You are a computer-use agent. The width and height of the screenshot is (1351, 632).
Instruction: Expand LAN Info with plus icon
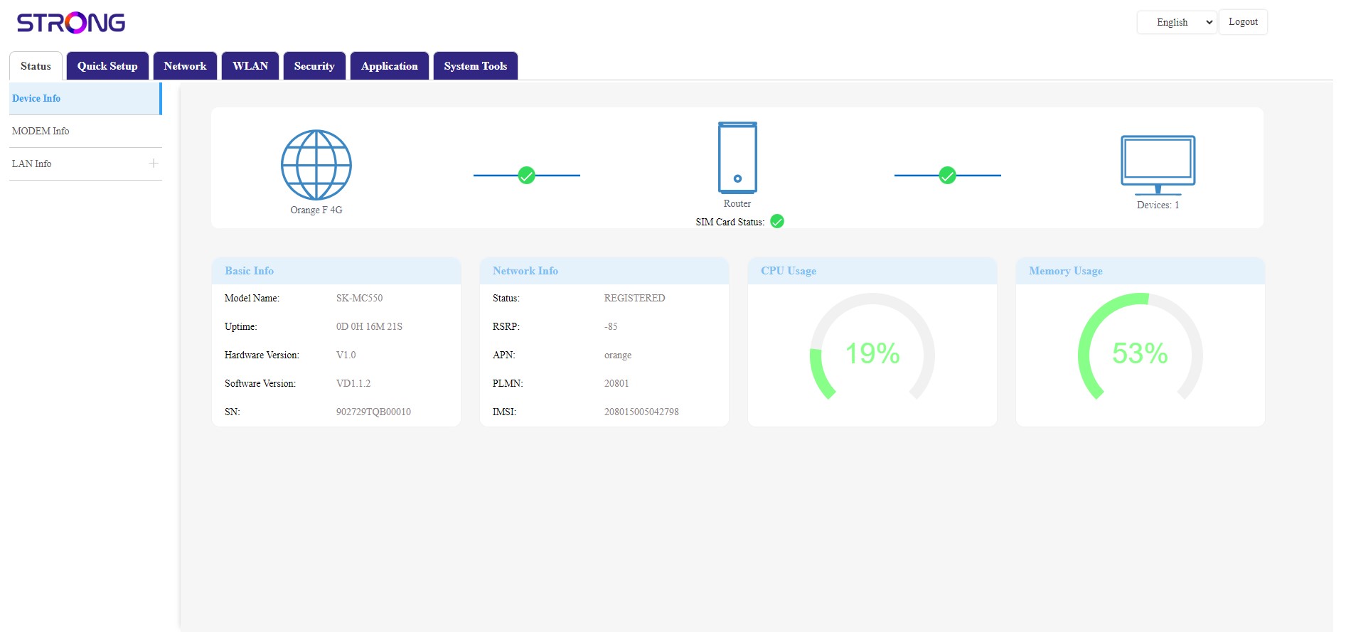pos(153,164)
